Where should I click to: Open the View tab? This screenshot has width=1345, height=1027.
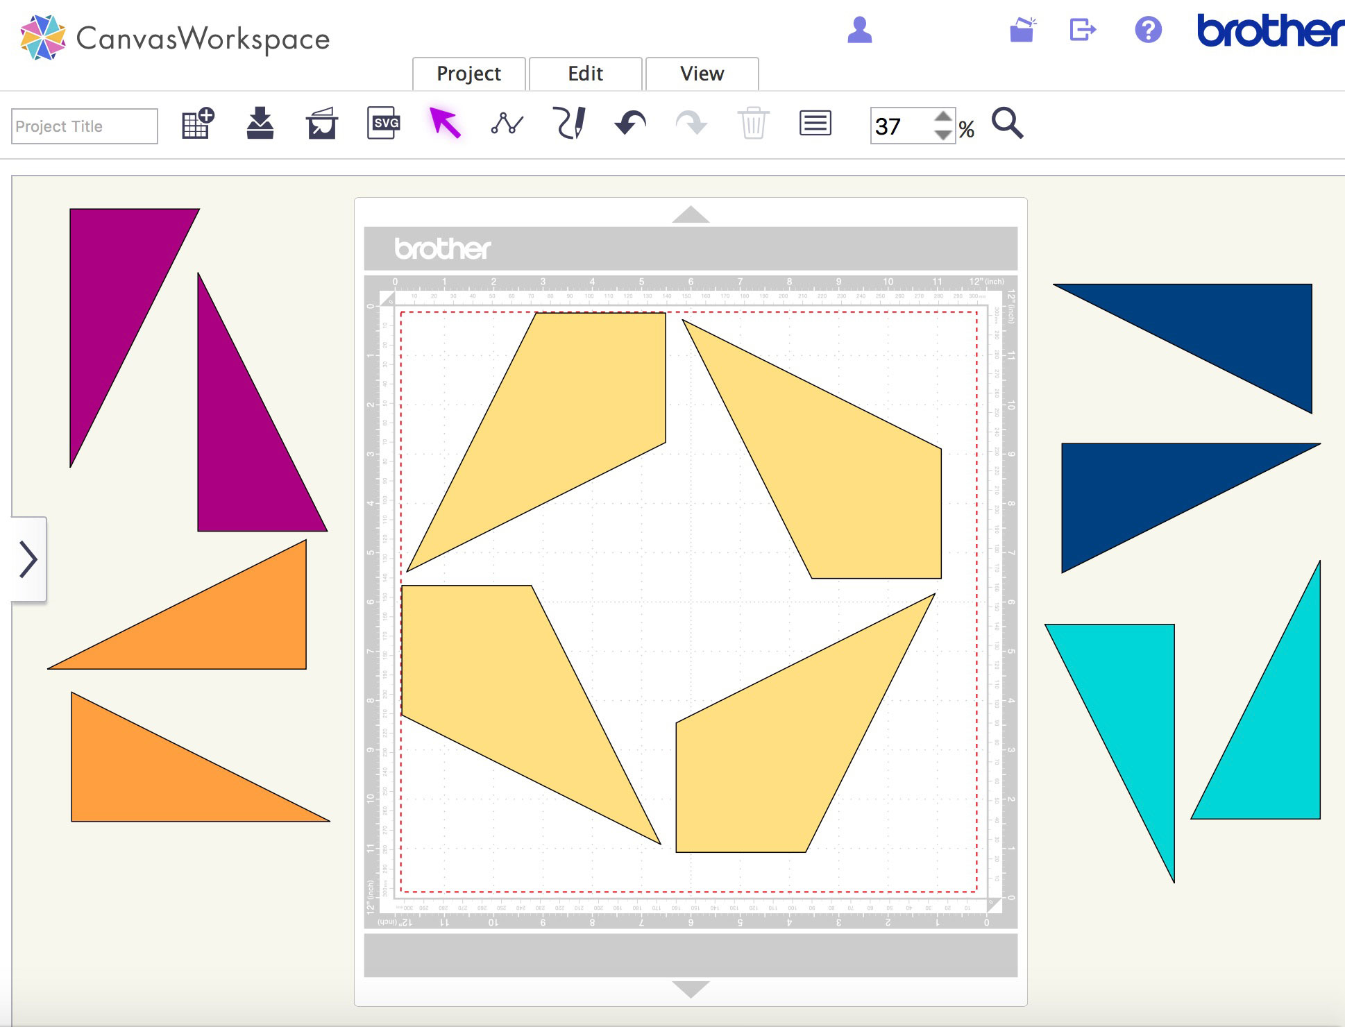(x=702, y=74)
